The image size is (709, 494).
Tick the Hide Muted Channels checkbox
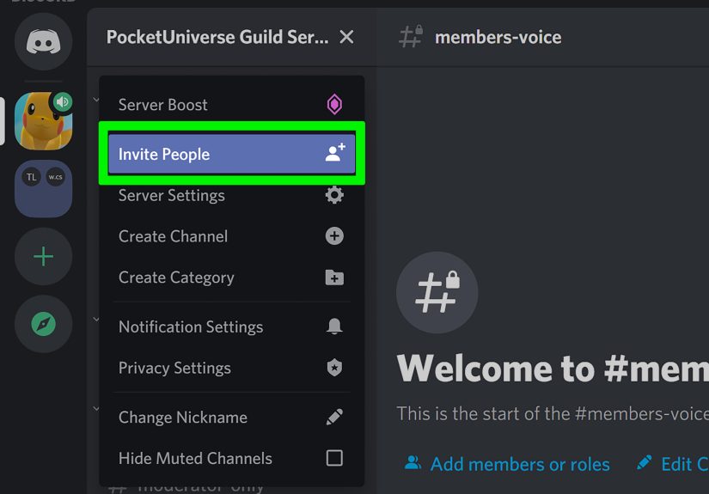[x=334, y=458]
